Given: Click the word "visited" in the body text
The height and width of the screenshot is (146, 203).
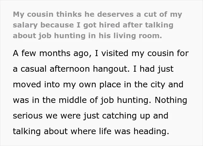Looking at the screenshot, I should point(115,53).
